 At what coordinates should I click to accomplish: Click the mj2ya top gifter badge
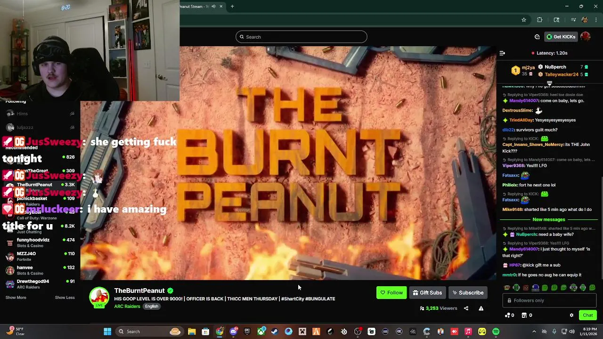pos(516,71)
